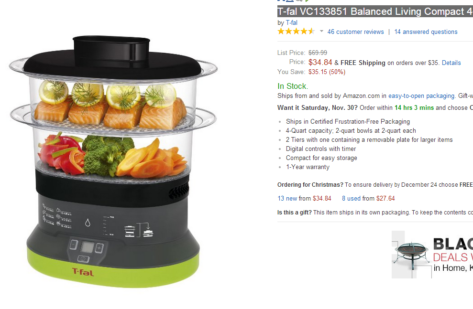Click the highlighted T-fal VC133851 product title
473x309 pixels.
[x=375, y=11]
